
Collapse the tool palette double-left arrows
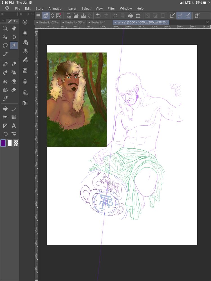(x=2, y=14)
